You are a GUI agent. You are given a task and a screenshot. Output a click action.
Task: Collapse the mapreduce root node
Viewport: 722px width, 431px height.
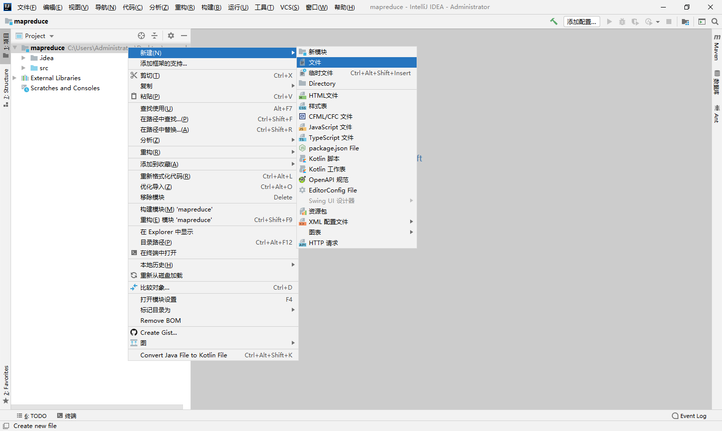tap(15, 48)
